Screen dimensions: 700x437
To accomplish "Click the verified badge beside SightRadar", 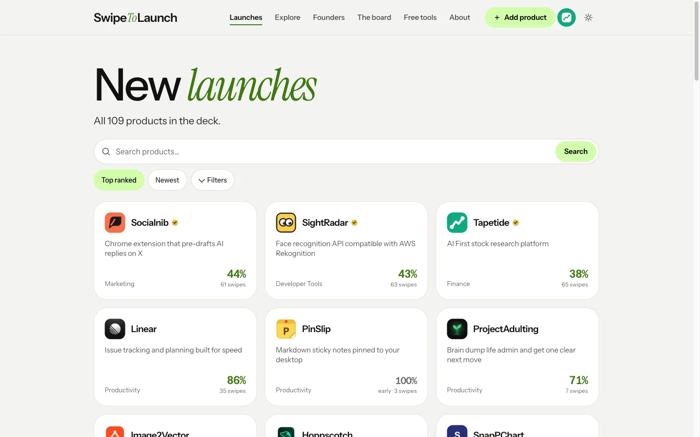I will (x=354, y=223).
